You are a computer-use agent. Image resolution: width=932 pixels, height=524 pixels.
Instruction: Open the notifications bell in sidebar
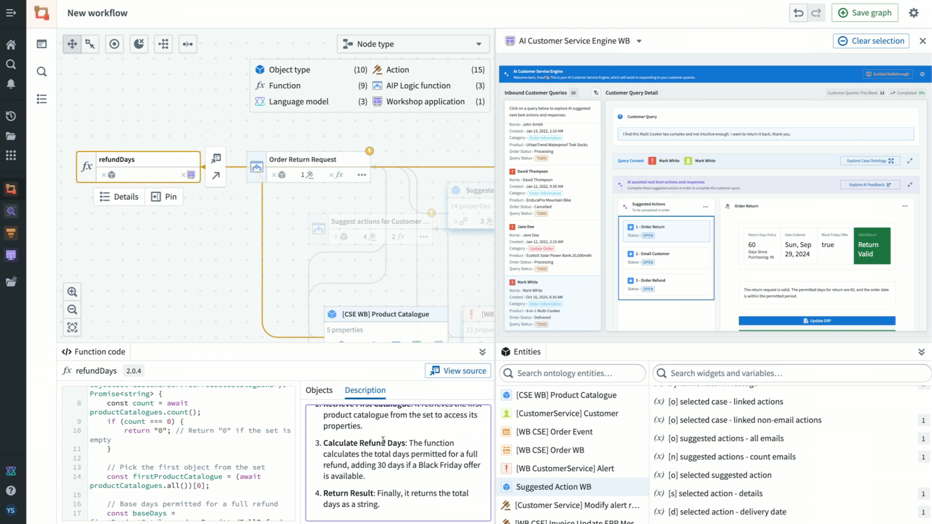[10, 84]
